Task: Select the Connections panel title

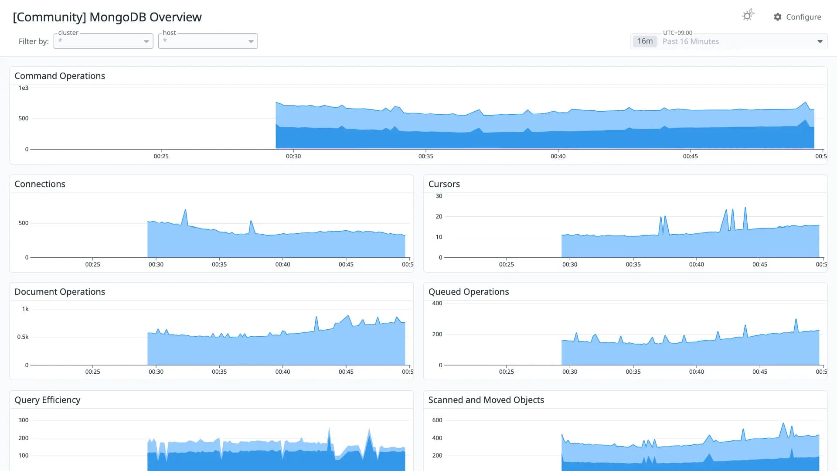Action: pyautogui.click(x=40, y=184)
